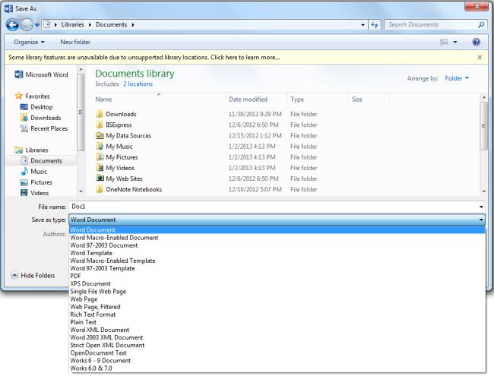
Task: Click navigation pane scroll down arrow
Action: [x=81, y=191]
